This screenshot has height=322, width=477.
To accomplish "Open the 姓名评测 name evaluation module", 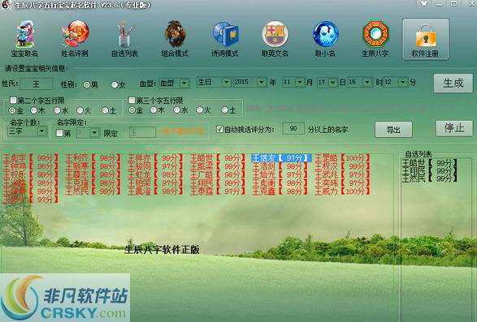I will tap(75, 39).
